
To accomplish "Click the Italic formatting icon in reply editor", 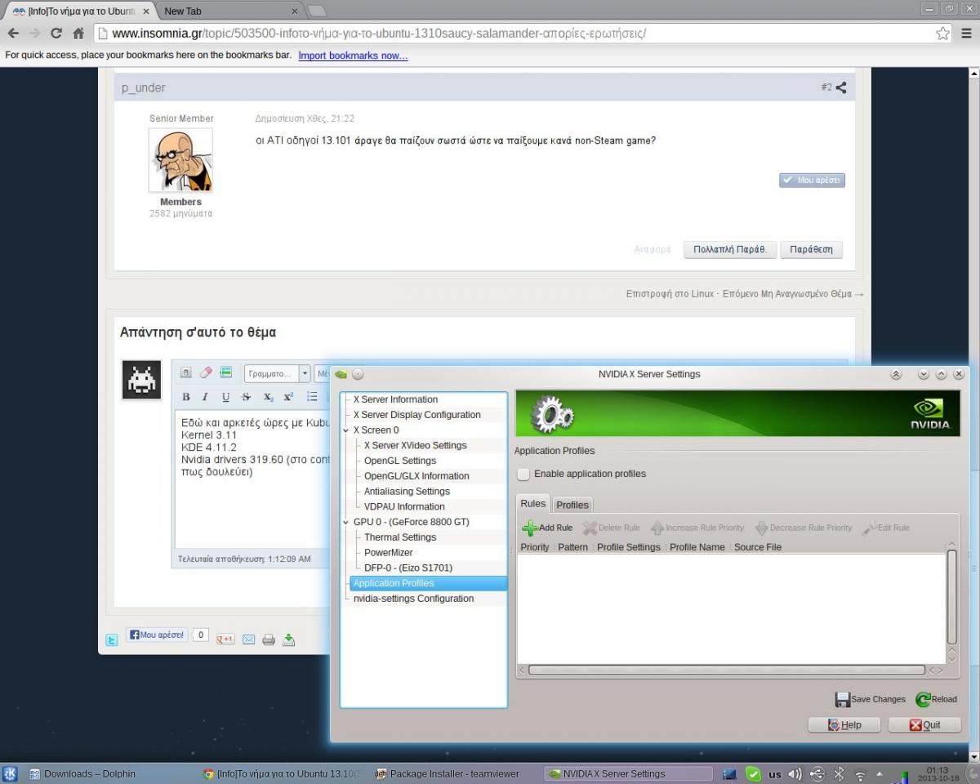I will [206, 397].
